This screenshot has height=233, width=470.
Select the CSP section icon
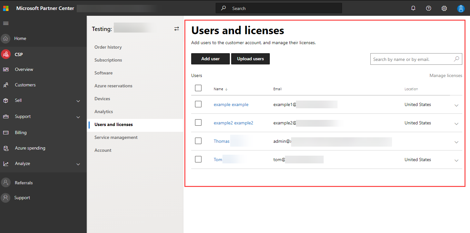[5, 54]
